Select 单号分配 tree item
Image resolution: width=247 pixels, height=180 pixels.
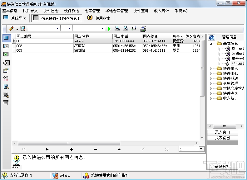coord(238,59)
